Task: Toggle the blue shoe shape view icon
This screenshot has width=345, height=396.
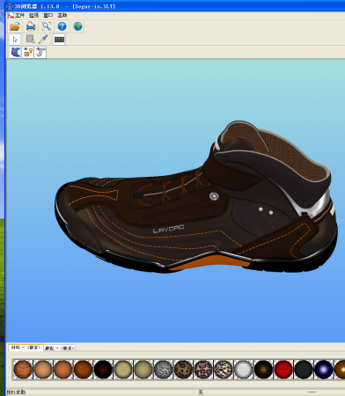Action: point(15,53)
